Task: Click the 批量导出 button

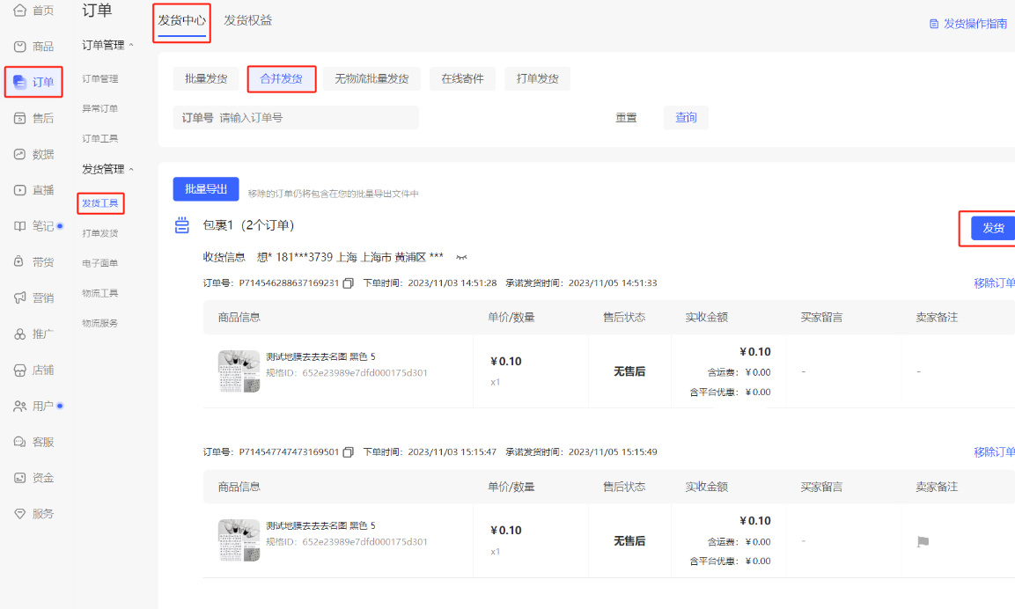Action: tap(206, 189)
